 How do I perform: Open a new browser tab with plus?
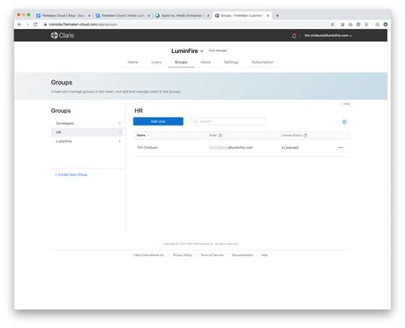(277, 15)
